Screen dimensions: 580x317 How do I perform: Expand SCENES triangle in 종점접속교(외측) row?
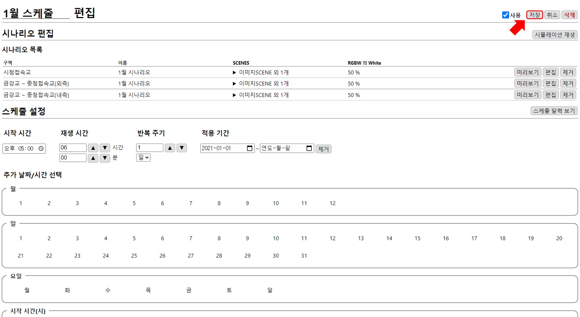click(234, 84)
